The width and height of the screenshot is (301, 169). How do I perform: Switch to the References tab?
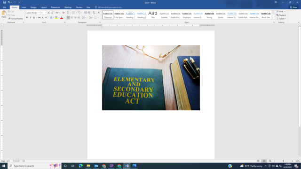[55, 8]
